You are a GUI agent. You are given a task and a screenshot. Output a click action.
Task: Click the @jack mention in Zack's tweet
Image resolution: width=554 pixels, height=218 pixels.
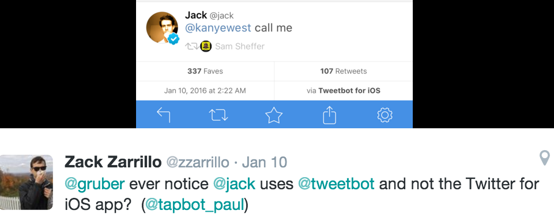(234, 184)
